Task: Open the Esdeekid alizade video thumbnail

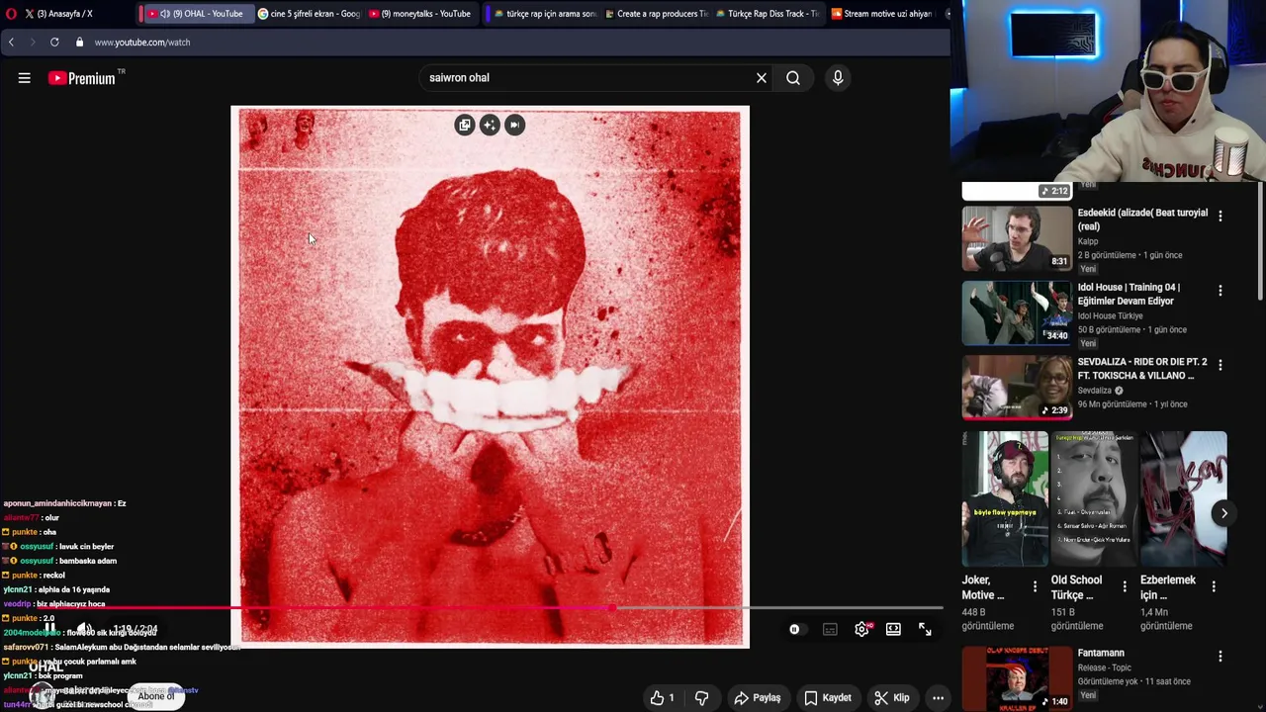Action: point(1017,238)
